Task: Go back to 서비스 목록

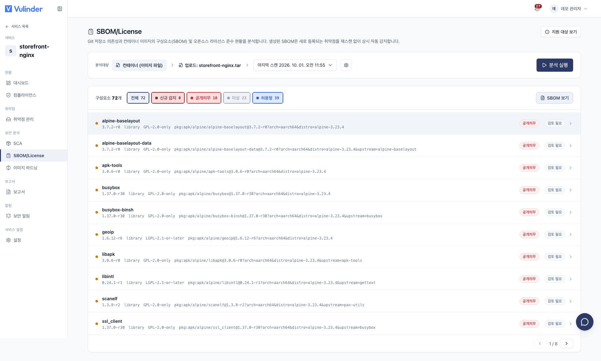Action: click(x=17, y=27)
